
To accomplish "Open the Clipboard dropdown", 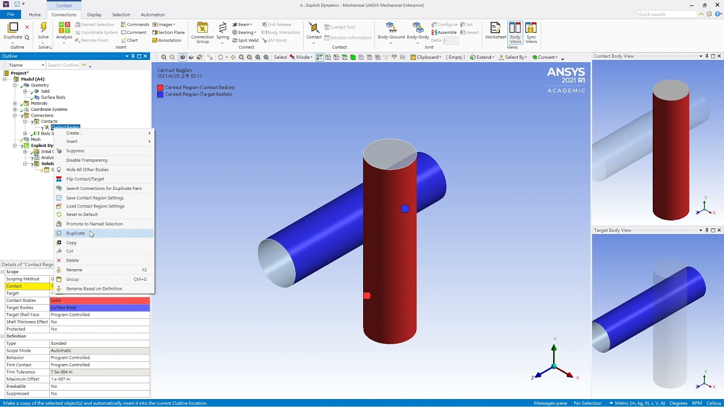I will [426, 57].
